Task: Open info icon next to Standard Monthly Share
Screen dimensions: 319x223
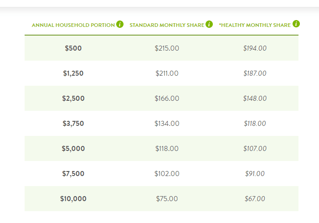Action: [x=209, y=24]
